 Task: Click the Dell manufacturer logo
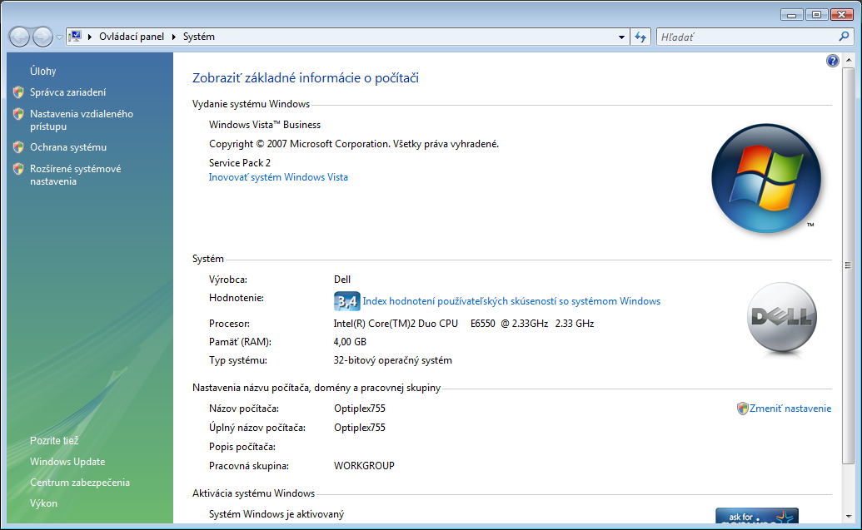point(782,318)
